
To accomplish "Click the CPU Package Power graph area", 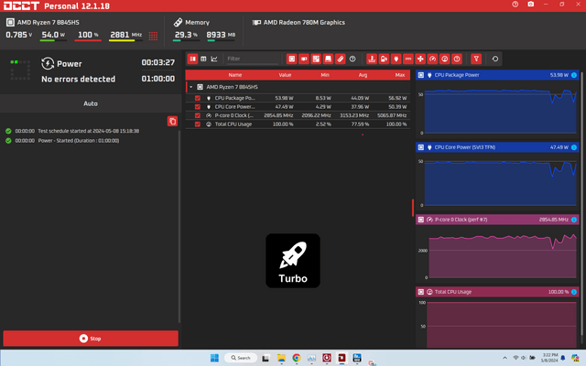I will [x=501, y=111].
